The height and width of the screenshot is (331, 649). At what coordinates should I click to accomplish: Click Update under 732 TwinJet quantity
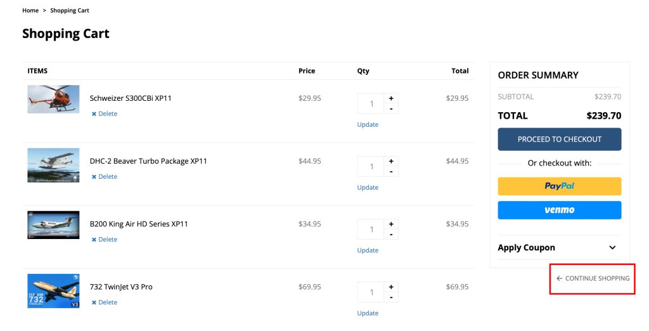point(368,314)
